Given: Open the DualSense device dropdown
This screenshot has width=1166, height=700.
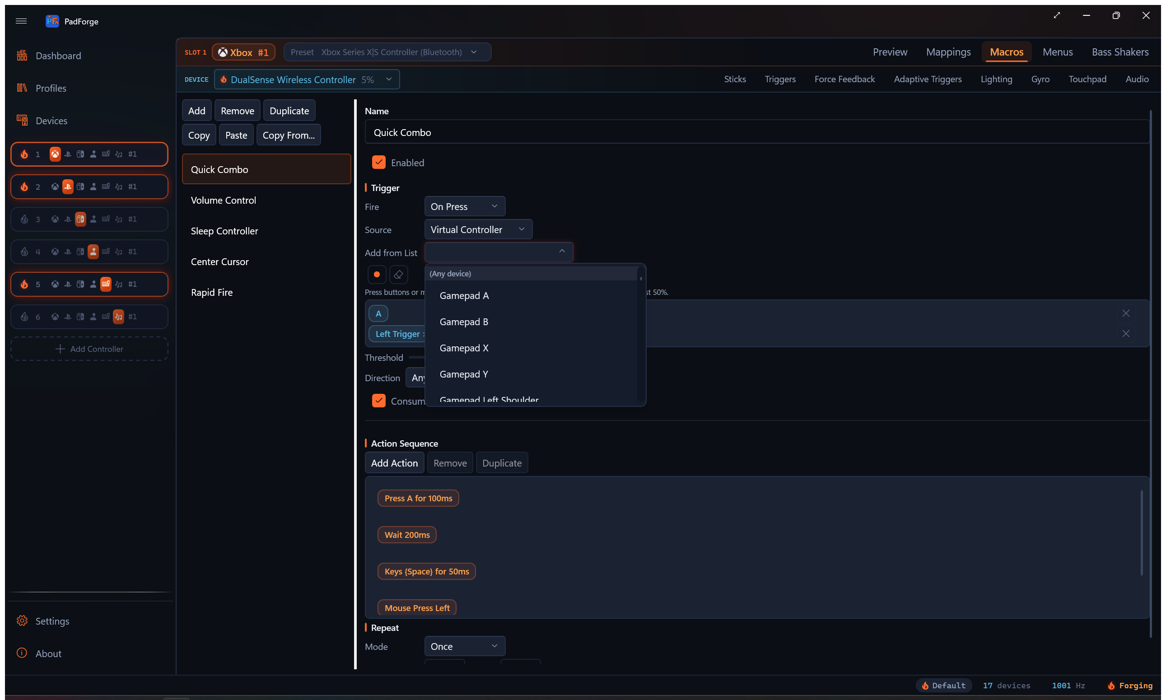Looking at the screenshot, I should tap(307, 79).
